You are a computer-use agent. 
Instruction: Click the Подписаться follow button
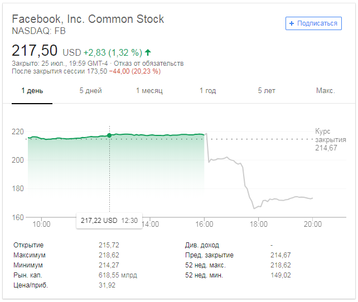click(313, 23)
